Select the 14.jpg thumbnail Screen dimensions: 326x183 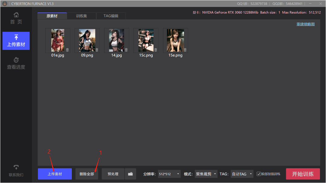117,40
